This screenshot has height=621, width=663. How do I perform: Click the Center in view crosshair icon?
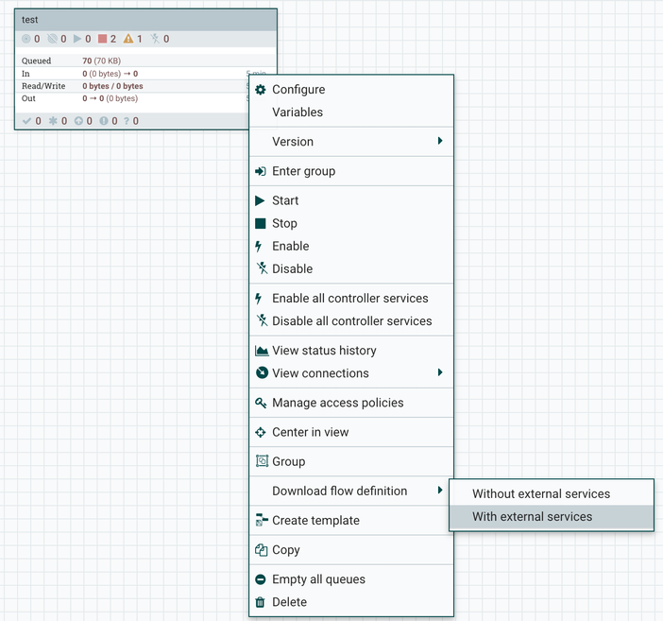click(x=261, y=432)
